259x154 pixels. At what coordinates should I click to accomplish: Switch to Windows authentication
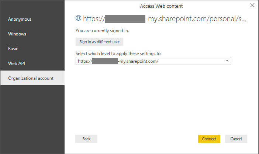32,34
